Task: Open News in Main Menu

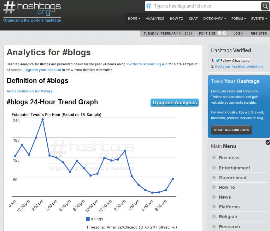Action: pyautogui.click(x=225, y=197)
